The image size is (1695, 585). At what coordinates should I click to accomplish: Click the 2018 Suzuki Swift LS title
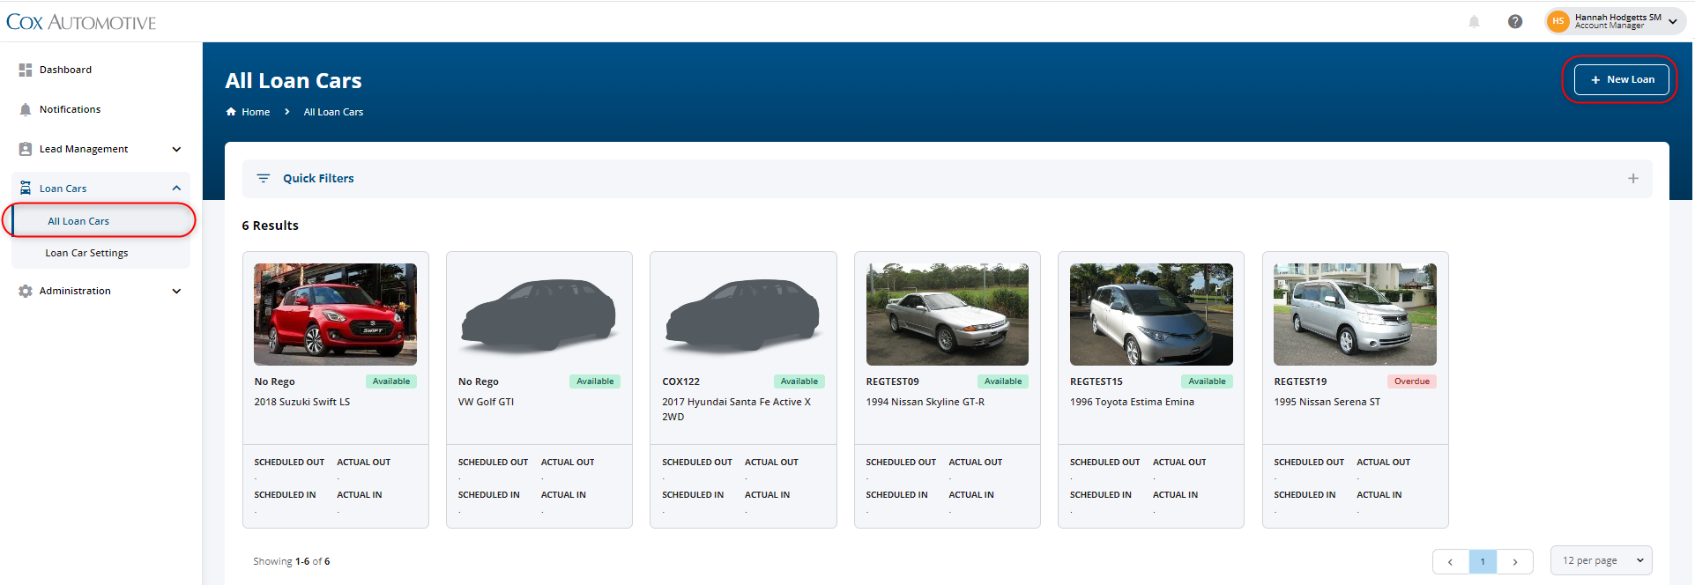(302, 402)
